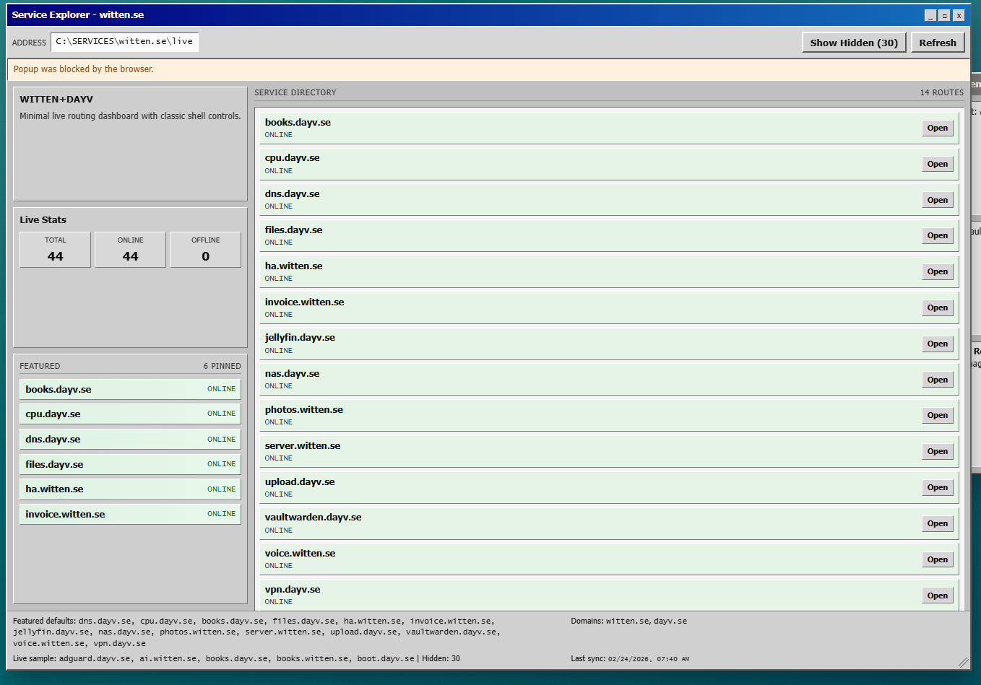Select pinned invoice.witten.se in Featured list

coord(130,514)
